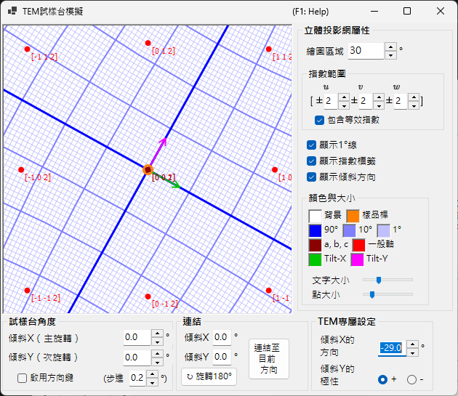458x396 pixels.
Task: Click the u index range field
Action: [x=331, y=101]
